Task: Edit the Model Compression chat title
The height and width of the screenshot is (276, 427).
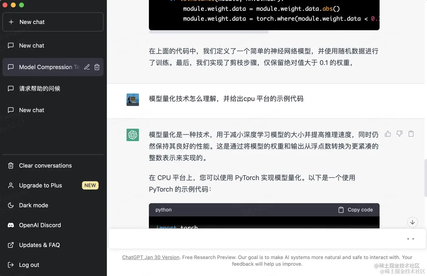Action: point(87,67)
